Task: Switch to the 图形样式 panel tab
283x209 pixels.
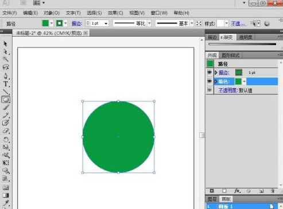Action: pos(230,56)
